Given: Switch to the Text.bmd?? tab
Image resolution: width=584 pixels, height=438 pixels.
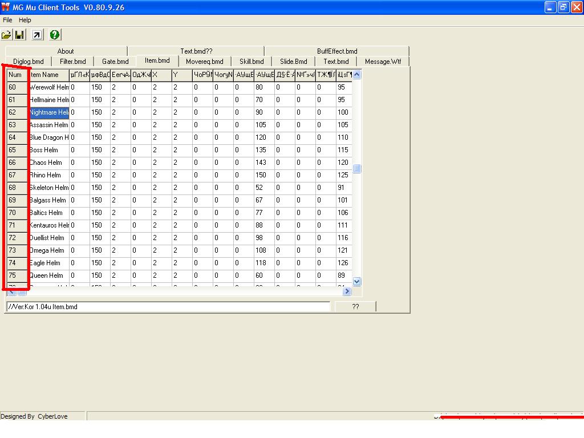Looking at the screenshot, I should click(x=196, y=51).
